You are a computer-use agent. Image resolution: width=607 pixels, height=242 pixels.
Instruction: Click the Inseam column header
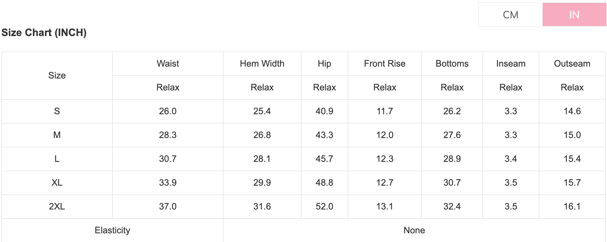tap(511, 64)
